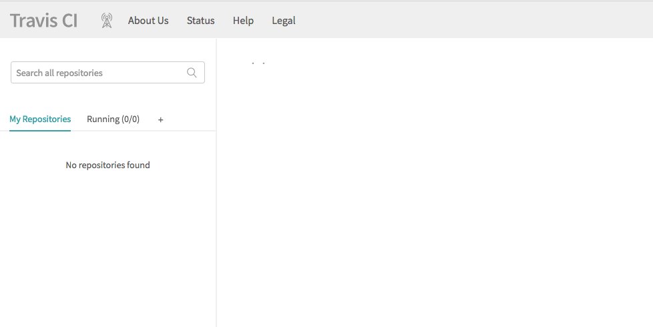The image size is (653, 327).
Task: Click the Travis CI logo
Action: 43,21
